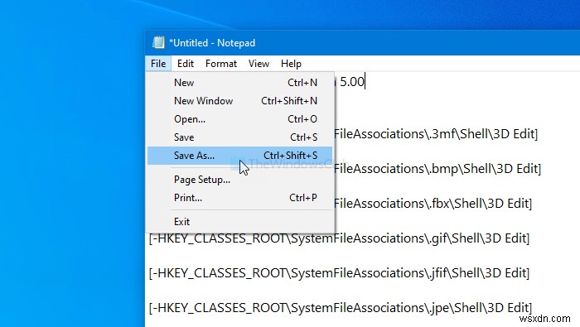
Task: Select New Window menu entry
Action: (239, 101)
